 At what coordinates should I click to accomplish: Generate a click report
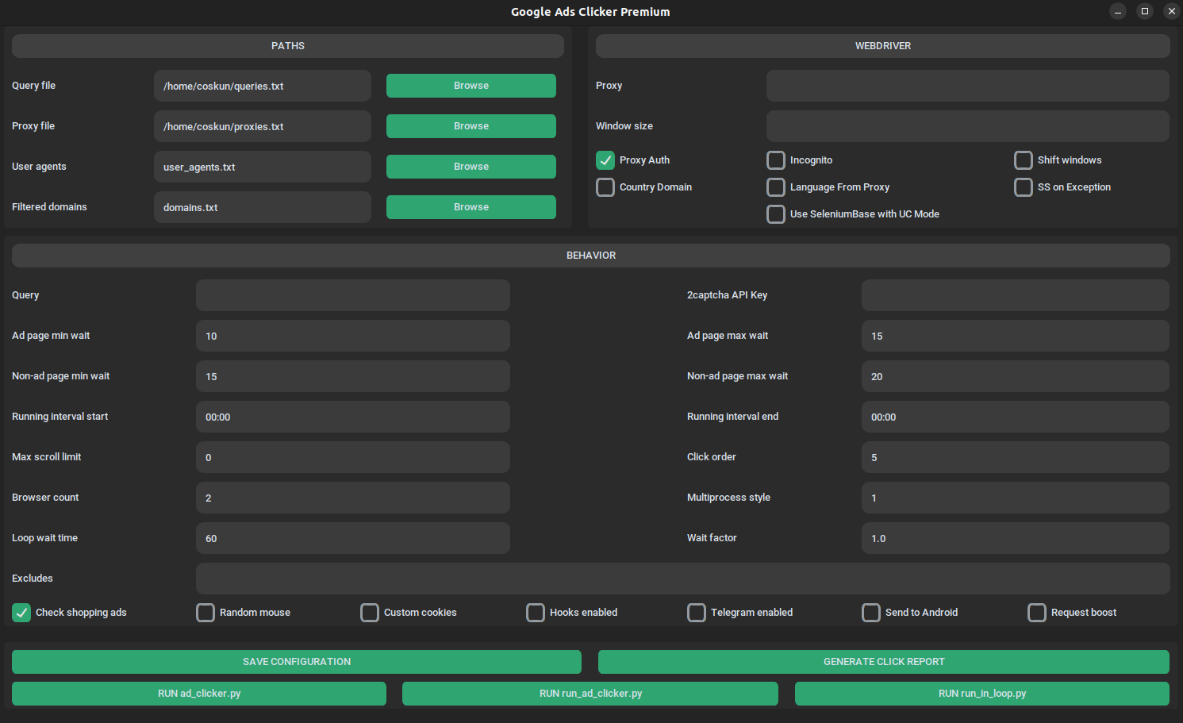coord(883,661)
